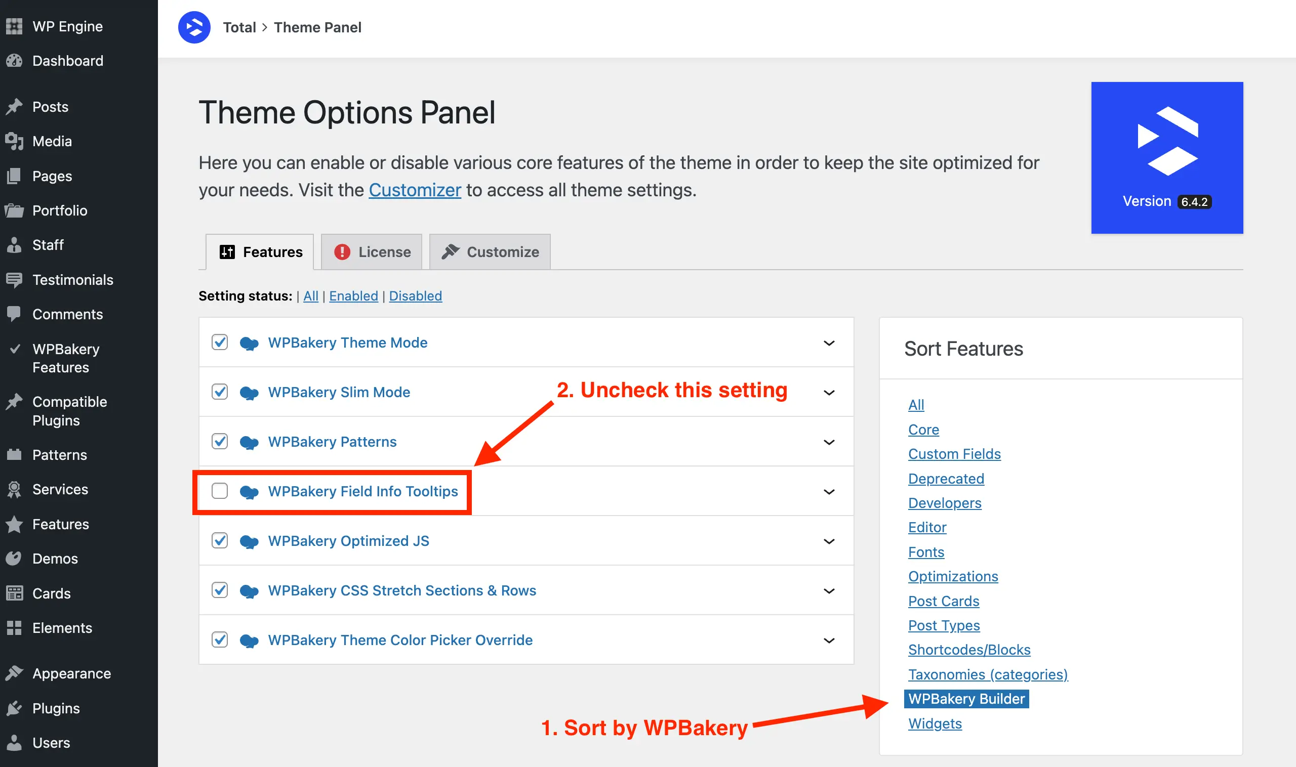
Task: Click the Total theme logo icon in header
Action: (194, 27)
